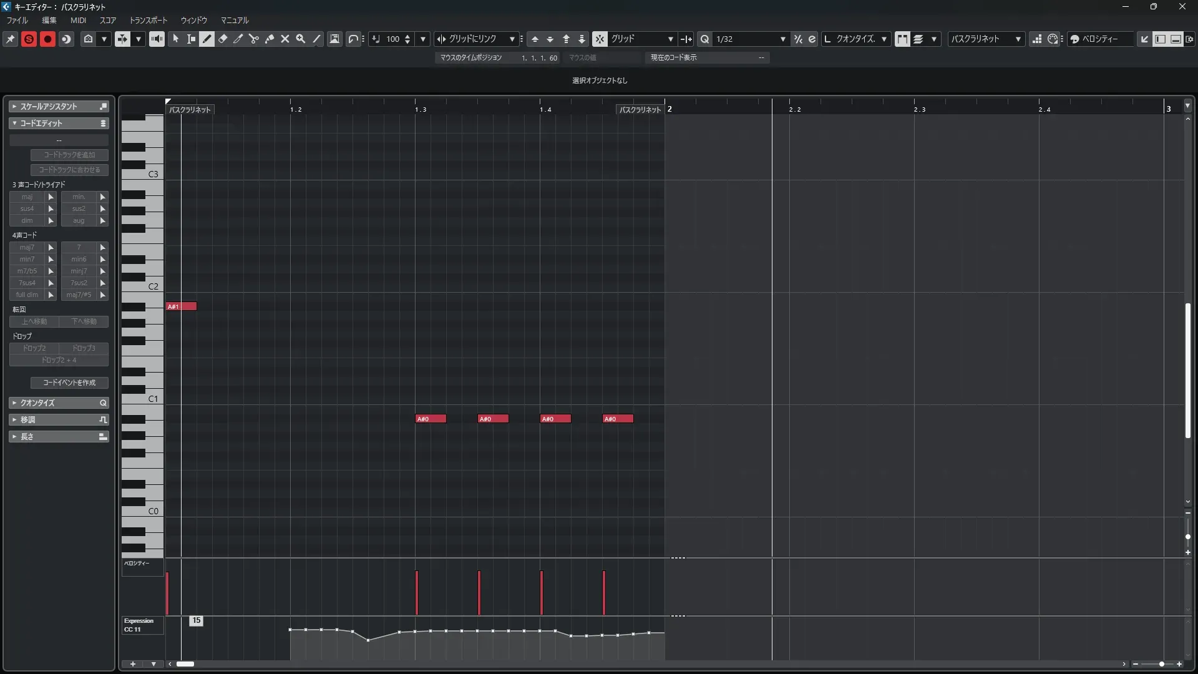Select the Erase tool

click(223, 39)
